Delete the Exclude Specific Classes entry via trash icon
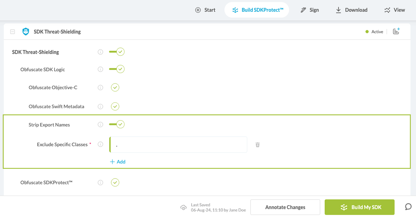 pos(257,145)
